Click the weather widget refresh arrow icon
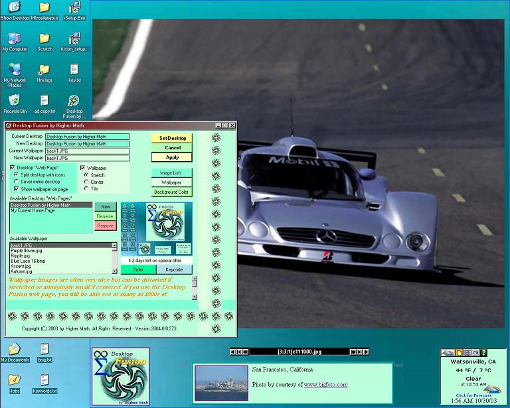This screenshot has height=408, width=510. (475, 353)
